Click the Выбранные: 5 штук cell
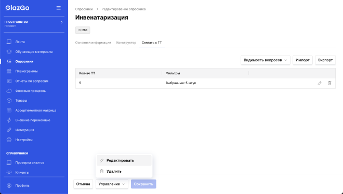Viewport: 343px width, 194px height. [181, 83]
